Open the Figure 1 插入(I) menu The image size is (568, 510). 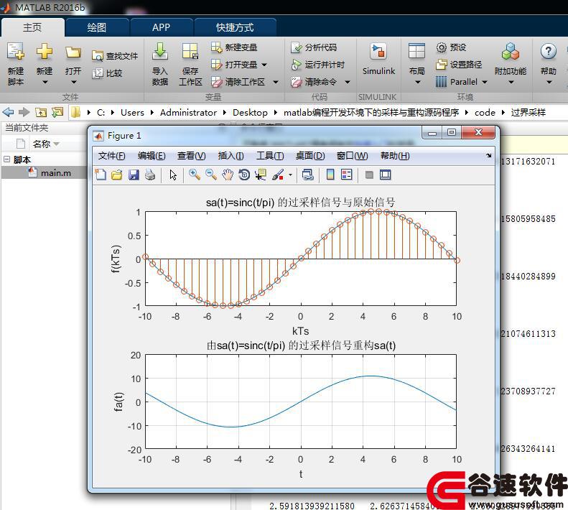point(231,156)
